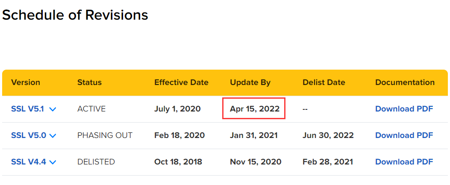This screenshot has width=450, height=185.
Task: Click the Delist Date column header
Action: tap(324, 82)
